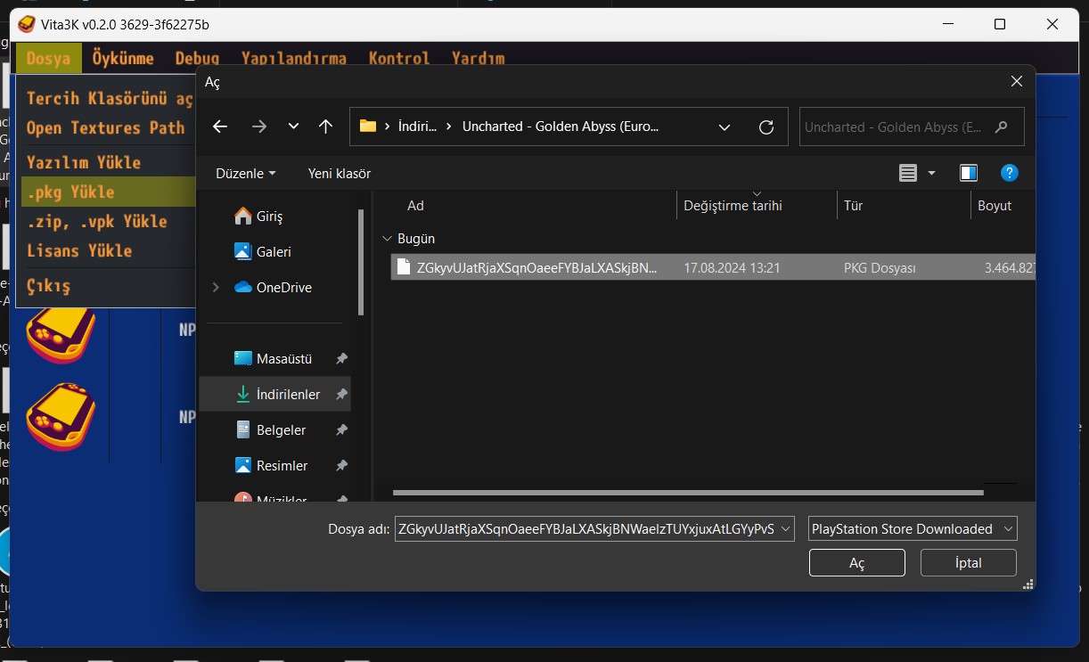
Task: Click the back arrow in file dialog
Action: (x=220, y=127)
